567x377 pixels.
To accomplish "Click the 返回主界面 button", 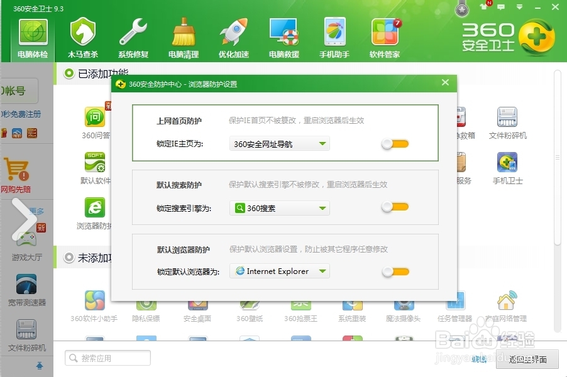I will coord(527,359).
